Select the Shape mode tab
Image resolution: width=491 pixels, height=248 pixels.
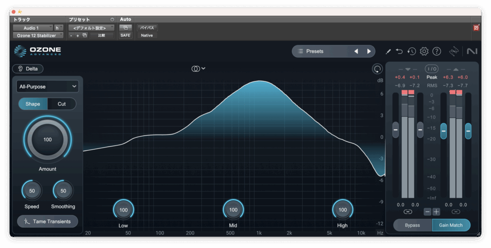click(x=33, y=104)
